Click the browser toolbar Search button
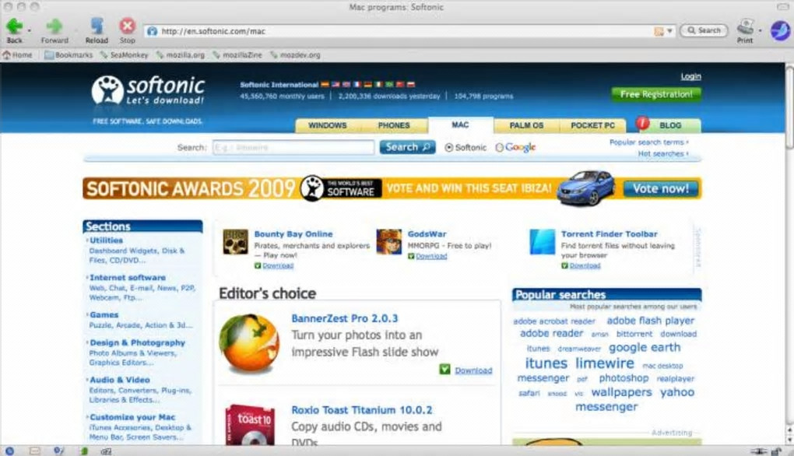The image size is (794, 456). coord(704,30)
